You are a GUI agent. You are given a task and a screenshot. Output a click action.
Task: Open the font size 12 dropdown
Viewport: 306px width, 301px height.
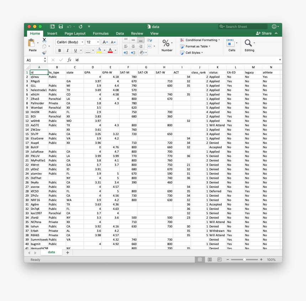[98, 42]
